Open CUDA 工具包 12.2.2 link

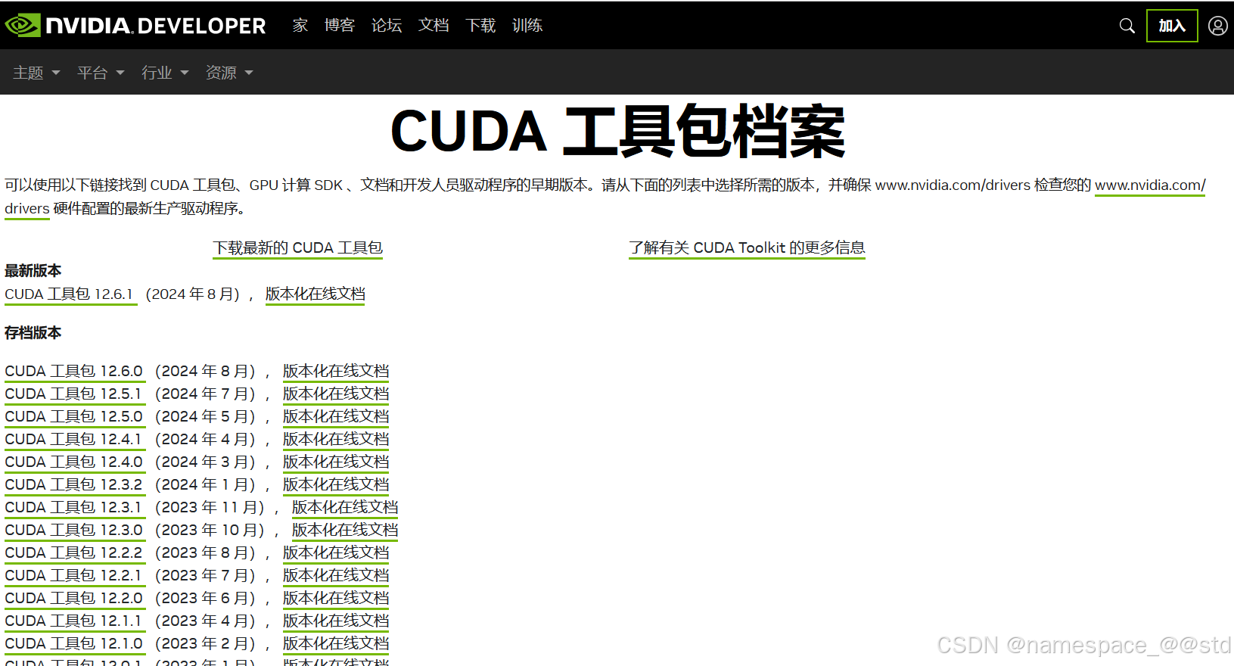point(73,553)
